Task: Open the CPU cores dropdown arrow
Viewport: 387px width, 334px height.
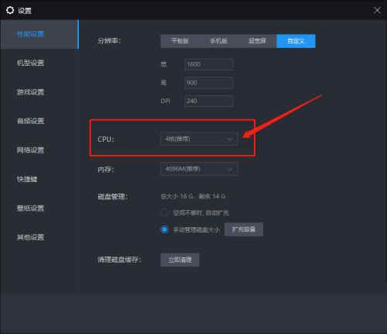Action: point(229,139)
